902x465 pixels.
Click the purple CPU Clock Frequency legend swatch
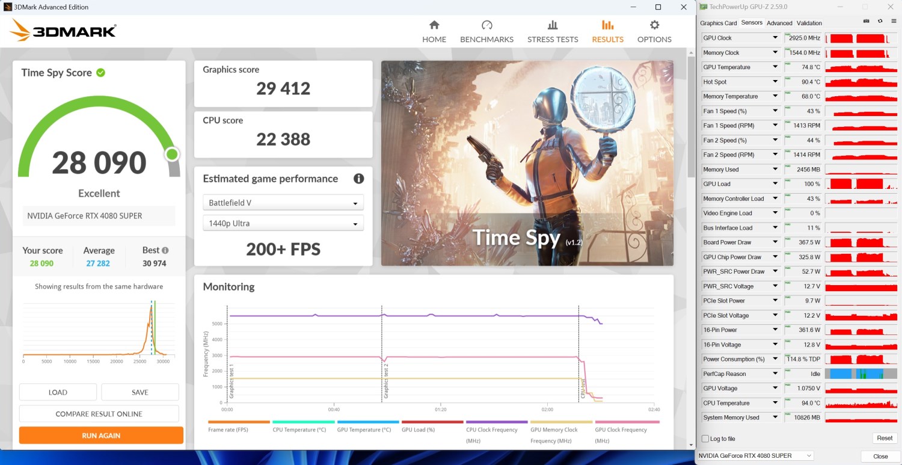point(497,422)
